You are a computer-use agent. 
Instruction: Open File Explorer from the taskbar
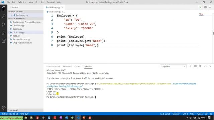click(x=26, y=118)
